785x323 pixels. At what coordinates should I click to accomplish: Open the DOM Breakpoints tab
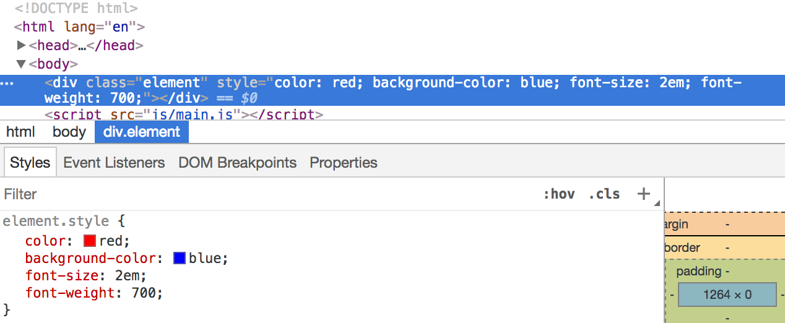pyautogui.click(x=237, y=163)
